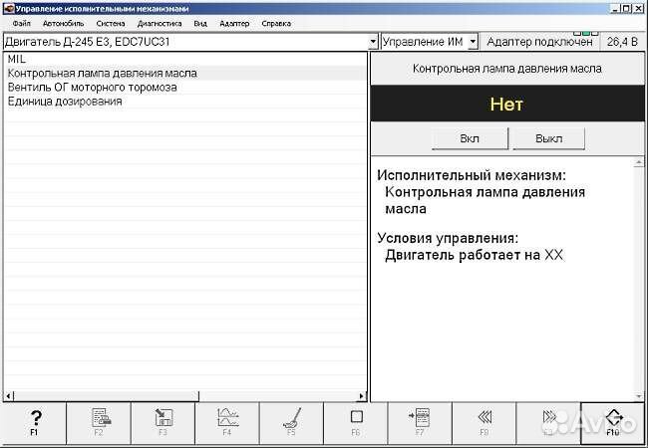Click the F5 broom clear icon
The image size is (648, 448).
(x=291, y=420)
